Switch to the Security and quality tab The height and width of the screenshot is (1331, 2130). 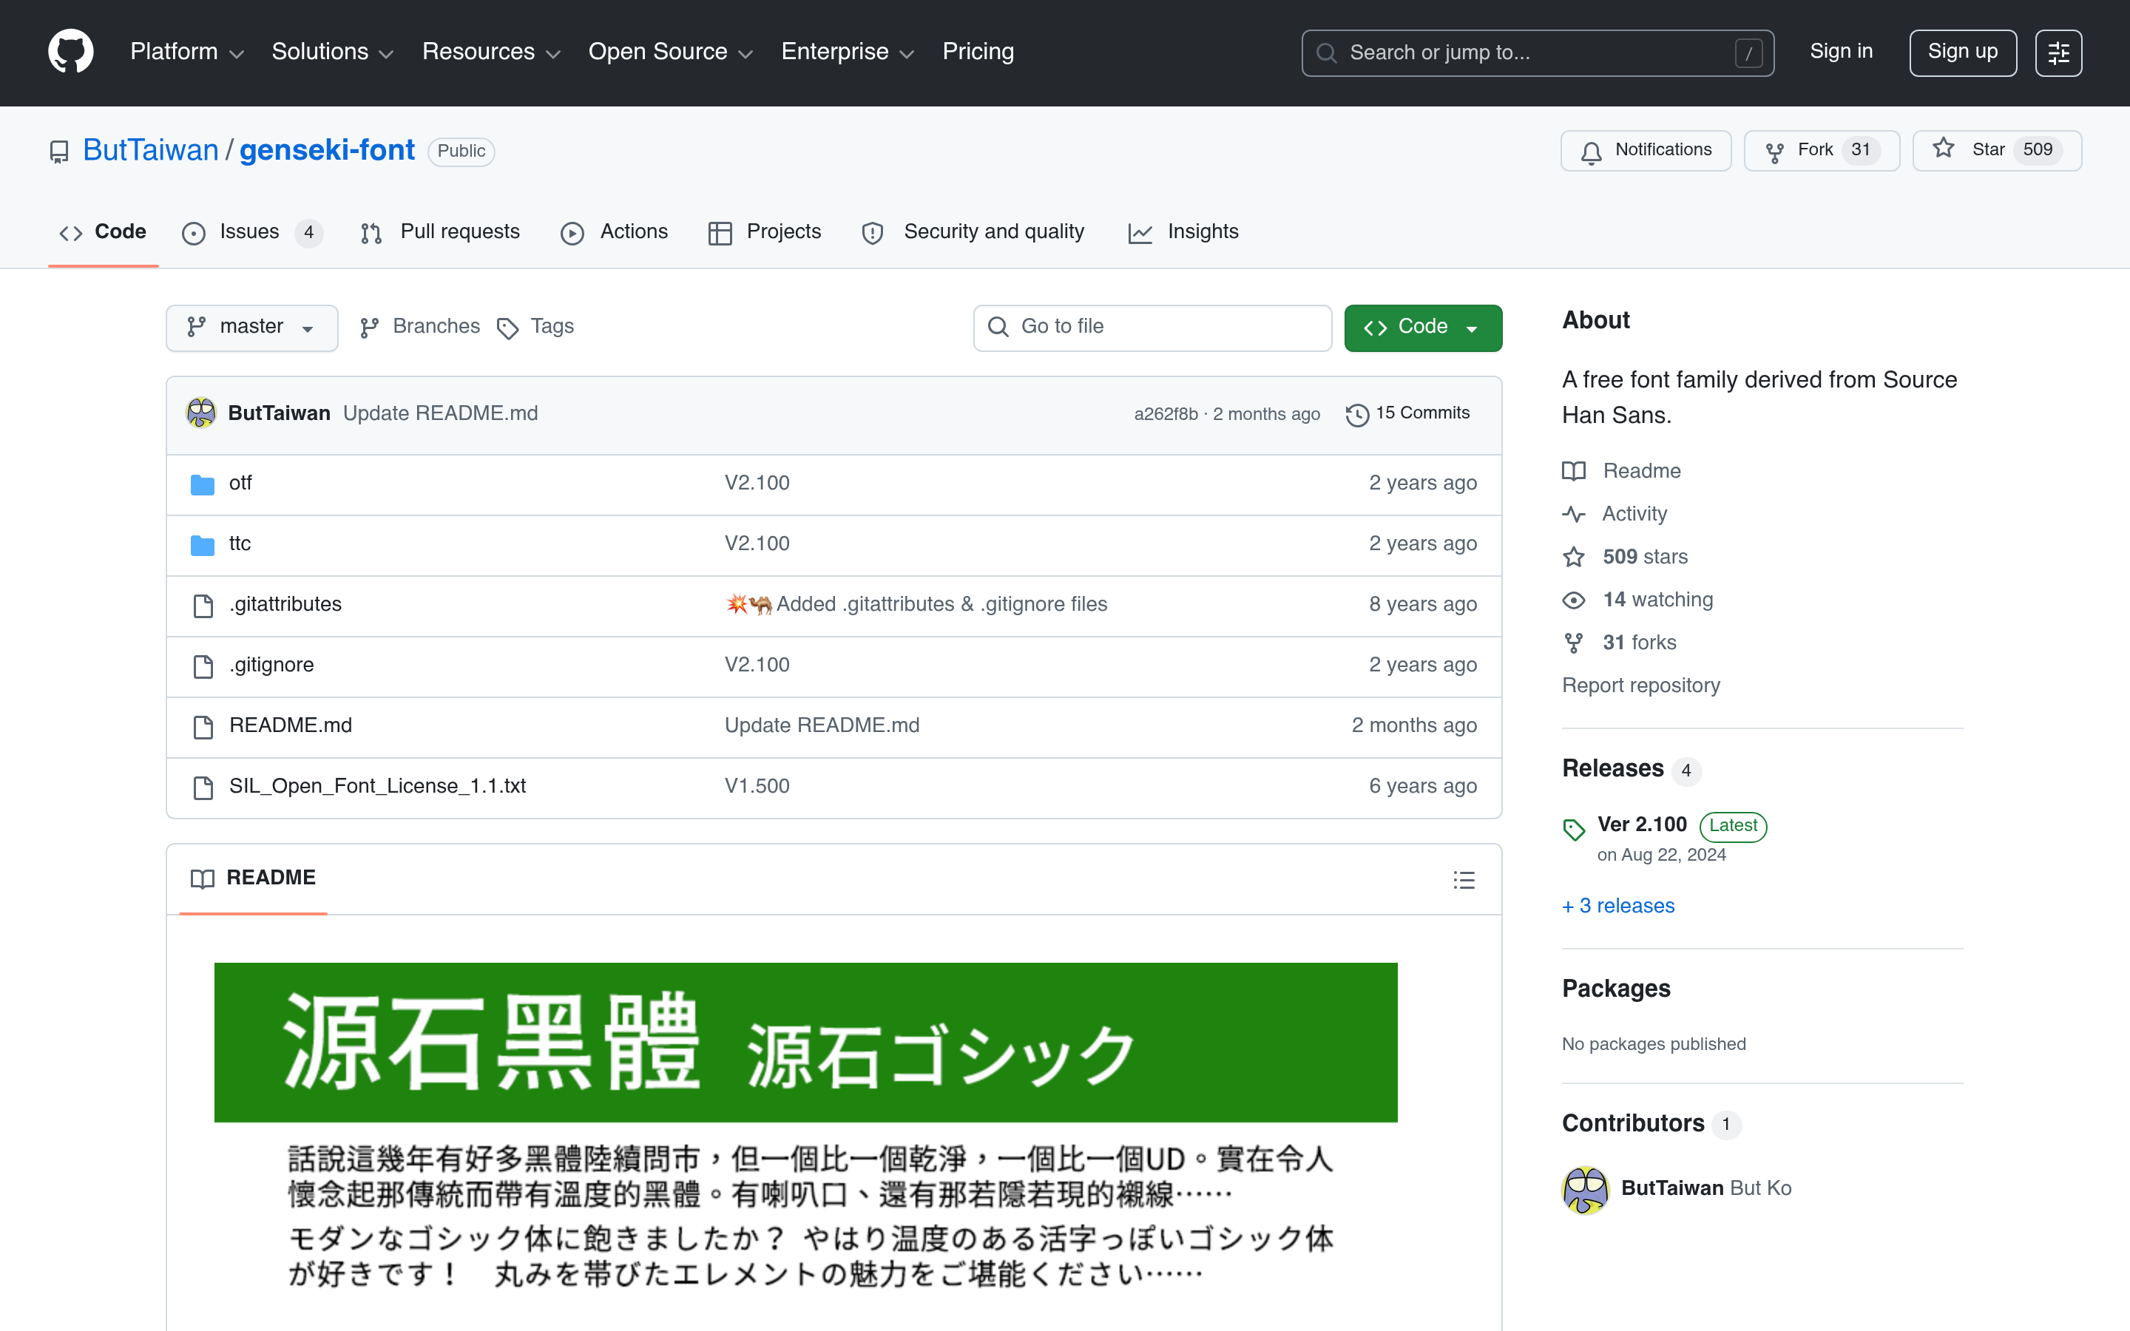coord(973,232)
